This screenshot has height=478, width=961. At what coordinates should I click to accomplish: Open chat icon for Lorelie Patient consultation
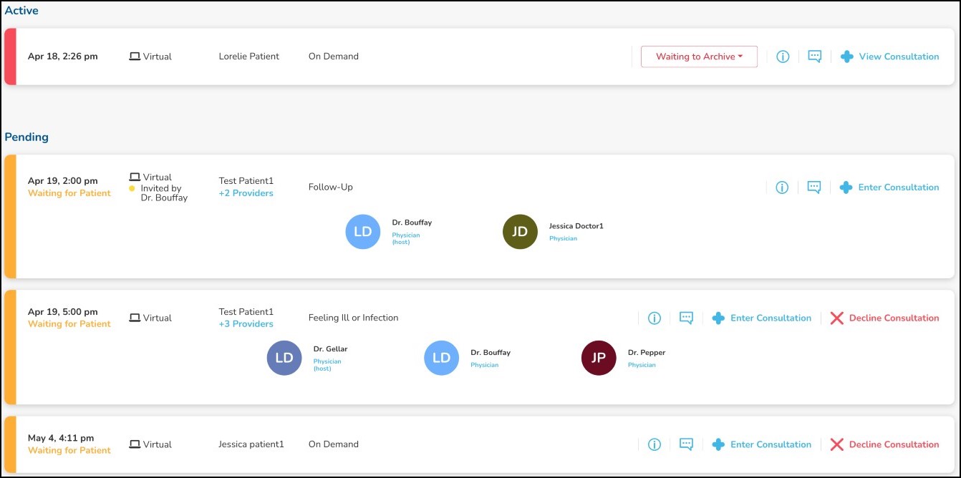click(814, 57)
